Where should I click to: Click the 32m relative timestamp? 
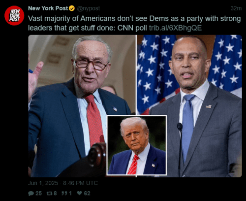coord(236,8)
